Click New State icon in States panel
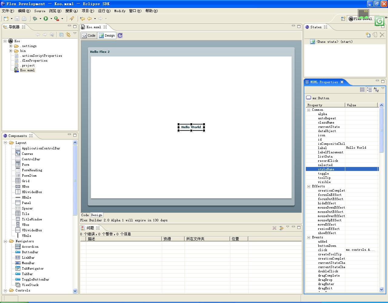Viewport: 388px width, 303px height. point(368,35)
